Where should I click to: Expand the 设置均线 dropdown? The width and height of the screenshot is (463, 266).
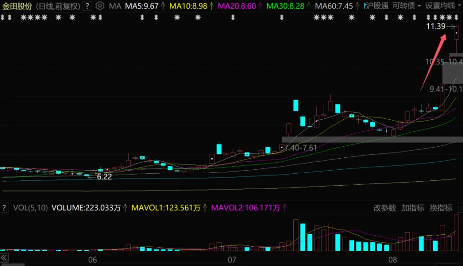[x=444, y=6]
